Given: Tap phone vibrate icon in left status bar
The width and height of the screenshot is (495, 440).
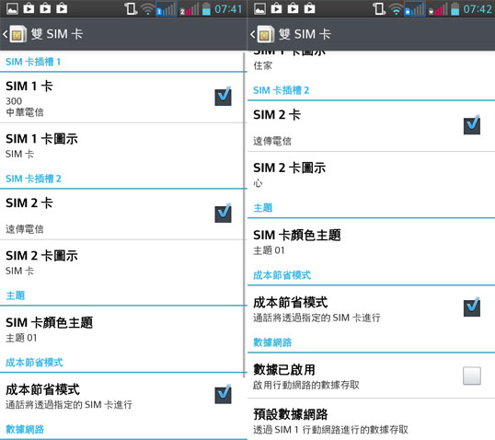Looking at the screenshot, I should pos(130,9).
